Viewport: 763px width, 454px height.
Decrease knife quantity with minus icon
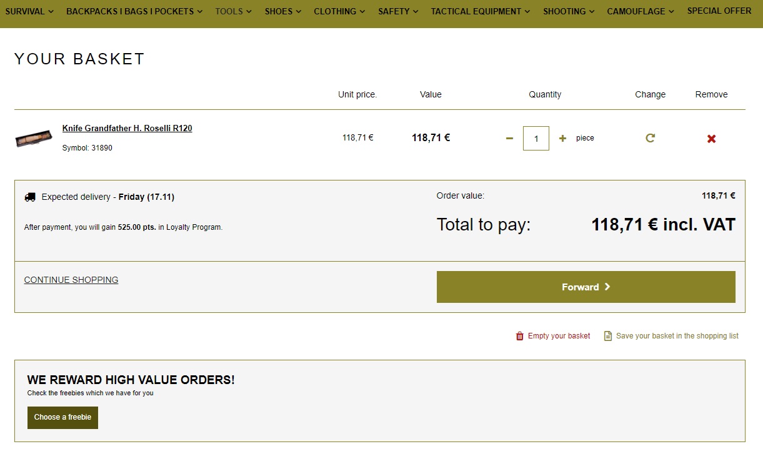[x=509, y=139]
